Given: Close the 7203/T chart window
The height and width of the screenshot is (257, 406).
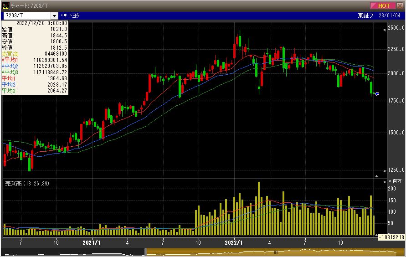Looking at the screenshot, I should tap(400, 5).
